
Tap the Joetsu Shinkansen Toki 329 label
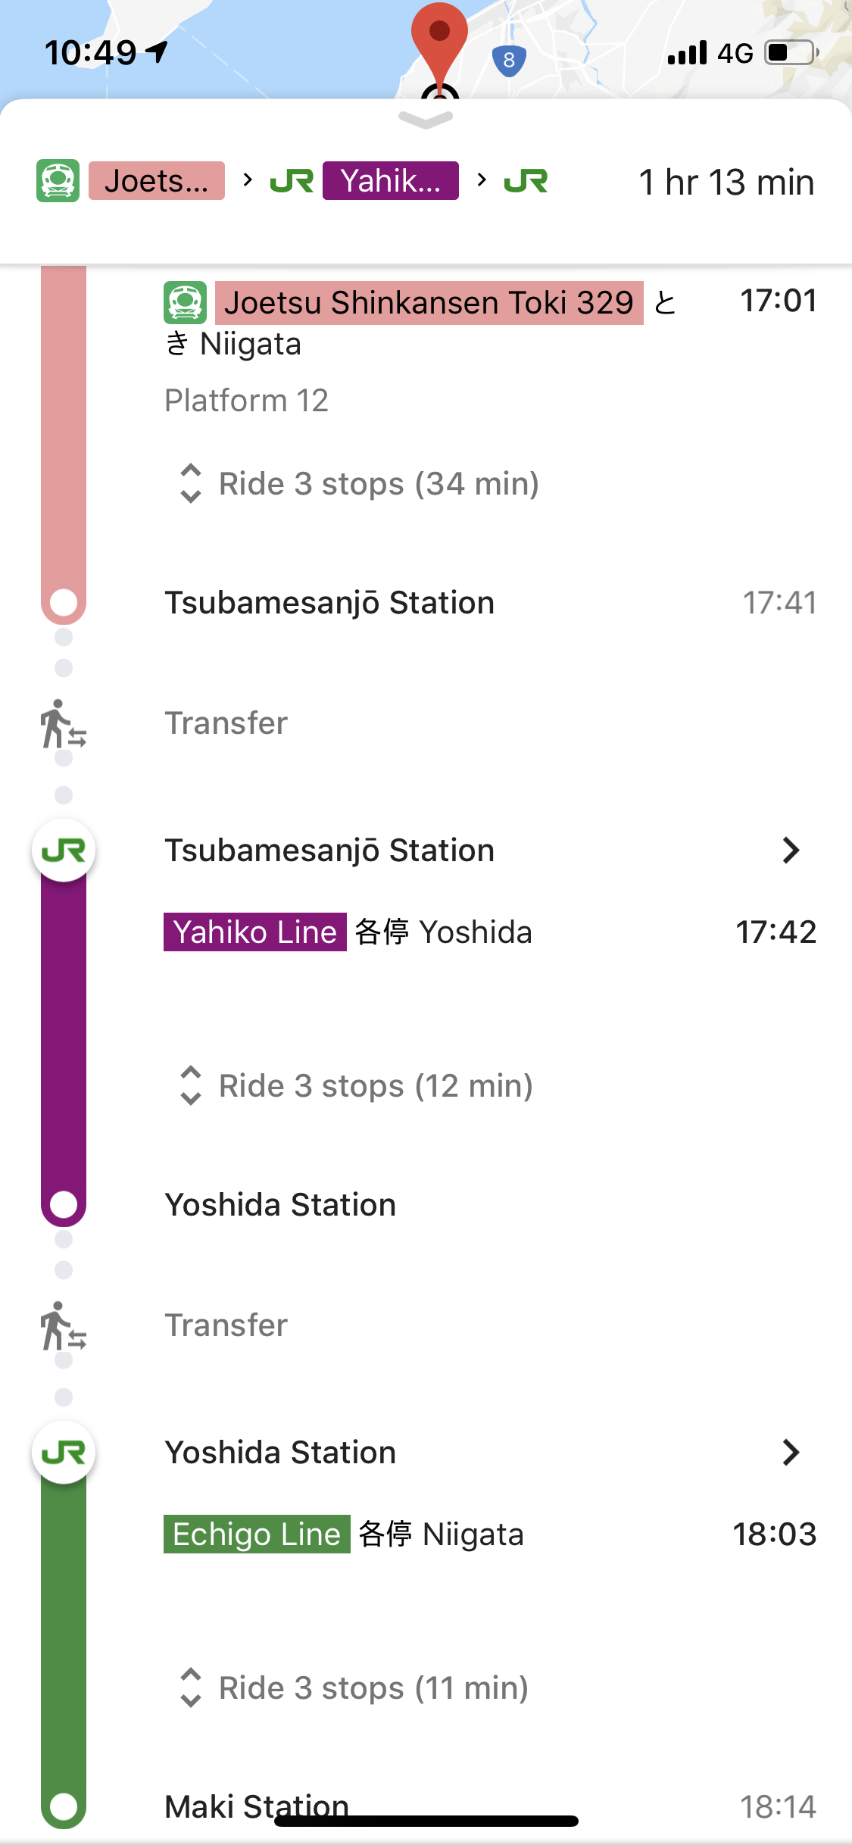[x=429, y=303]
